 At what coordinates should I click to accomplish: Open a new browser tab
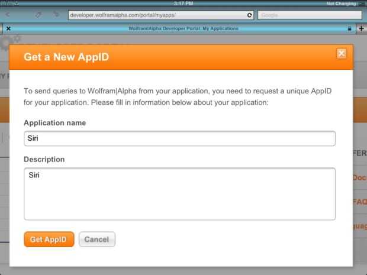coord(362,28)
